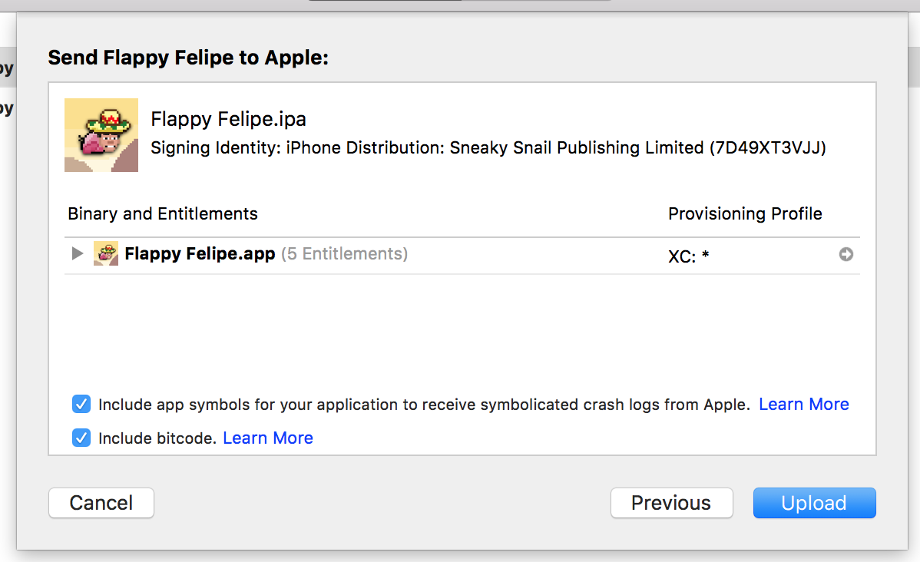
Task: Uncheck the include app symbols checkbox
Action: pyautogui.click(x=81, y=405)
